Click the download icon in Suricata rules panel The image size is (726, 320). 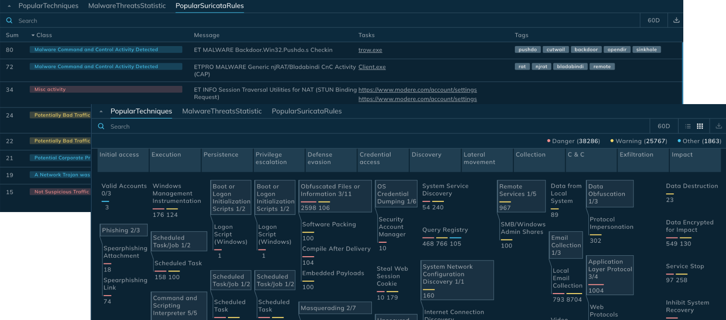pyautogui.click(x=676, y=20)
